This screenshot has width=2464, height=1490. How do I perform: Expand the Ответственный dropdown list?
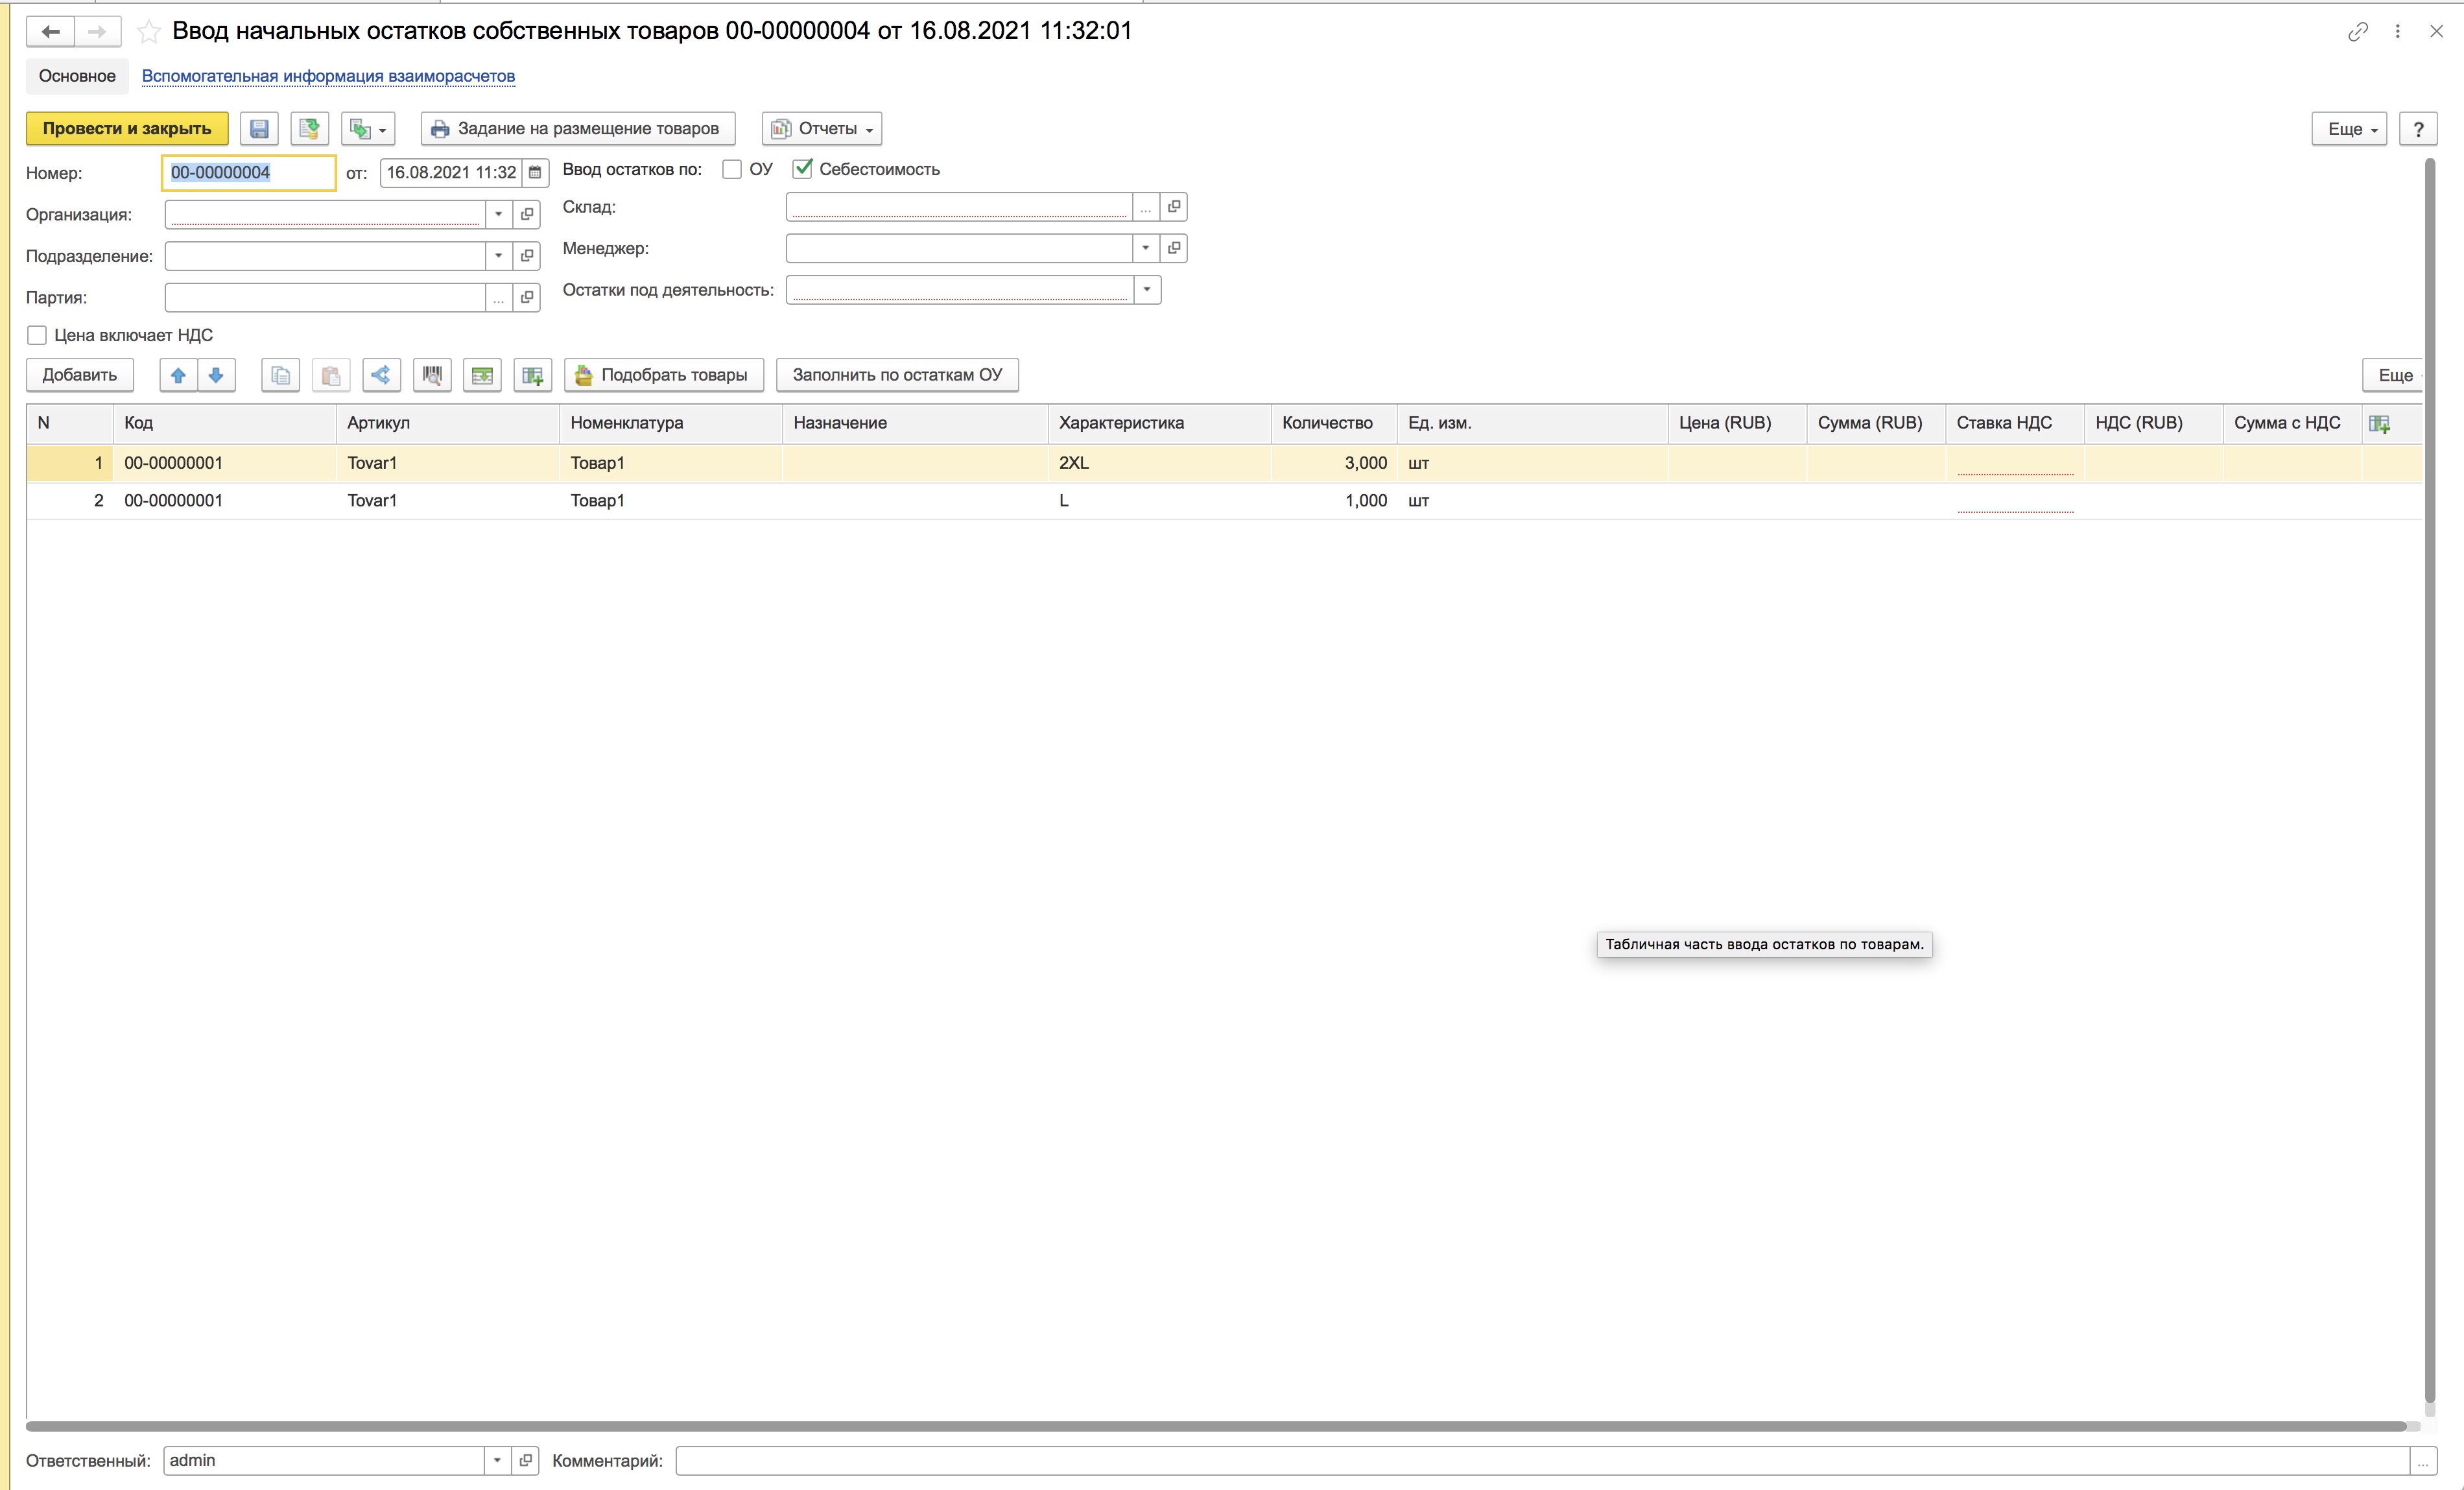tap(497, 1460)
